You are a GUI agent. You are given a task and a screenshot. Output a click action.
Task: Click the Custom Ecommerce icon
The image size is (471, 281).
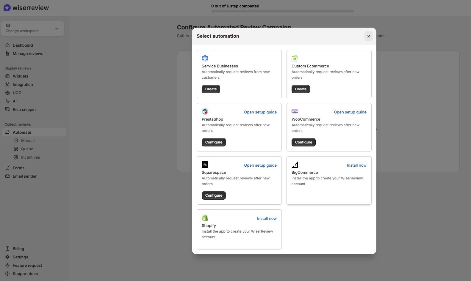pyautogui.click(x=295, y=58)
